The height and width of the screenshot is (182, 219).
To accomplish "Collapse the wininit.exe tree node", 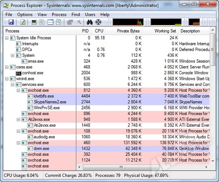I will click(7, 79).
